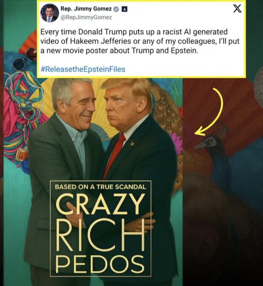Open the #ReleasetheEpsteinFiles hashtag

pos(83,69)
